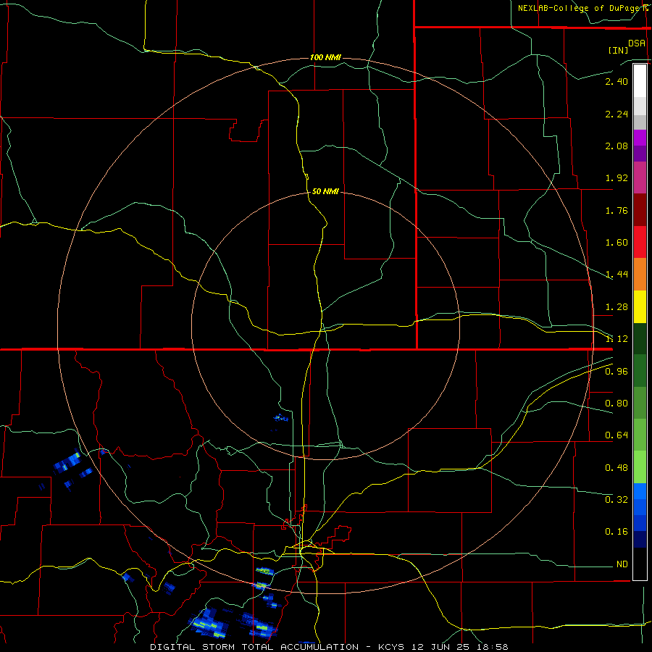Click the black ND band in legend
The height and width of the screenshot is (652, 652).
click(x=640, y=564)
